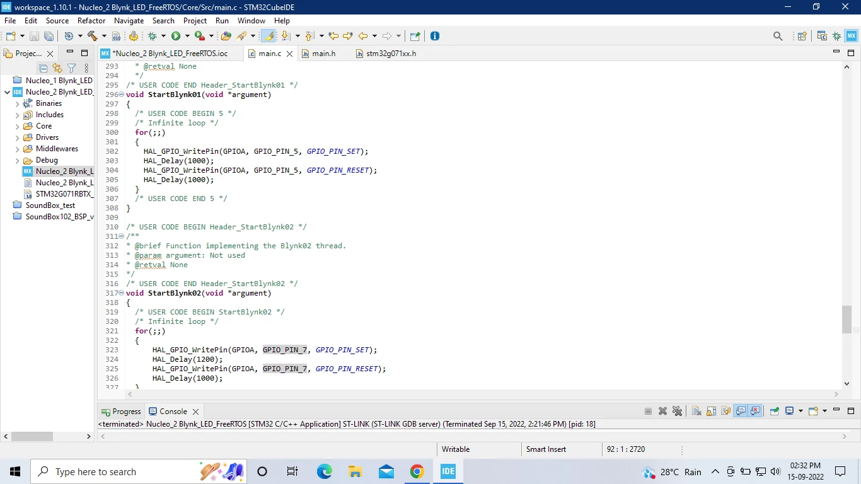Toggle Show Console on standard output change
The image size is (861, 484).
coord(741,411)
